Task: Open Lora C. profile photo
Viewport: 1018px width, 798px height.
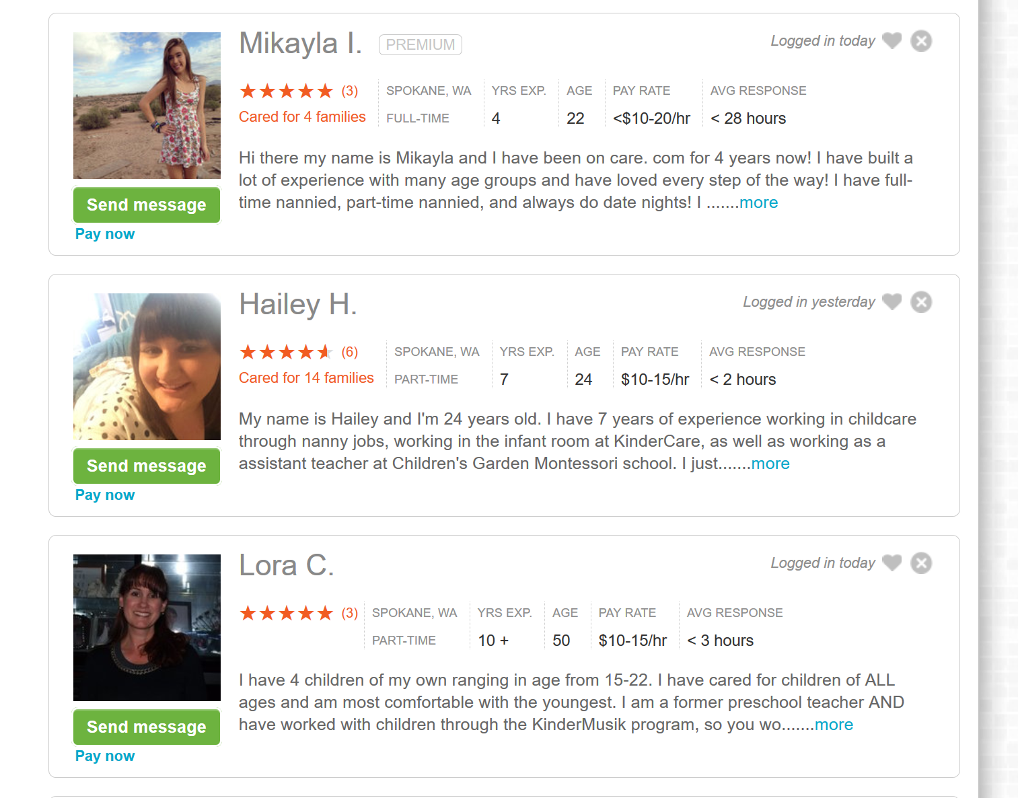Action: tap(147, 628)
